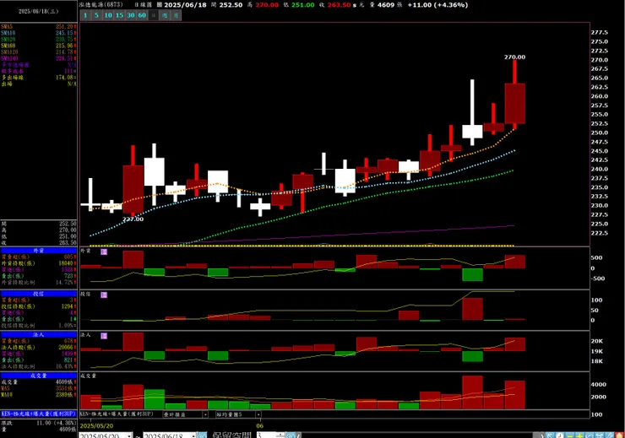625x438 pixels.
Task: Click the 270.00 high price label on chart
Action: coord(514,57)
